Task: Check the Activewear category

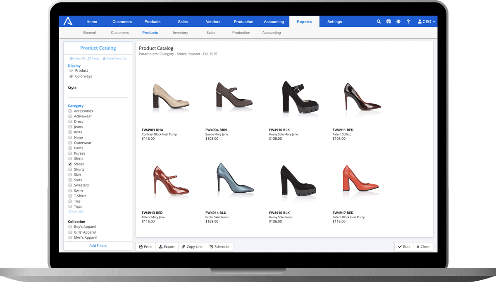Action: click(70, 116)
